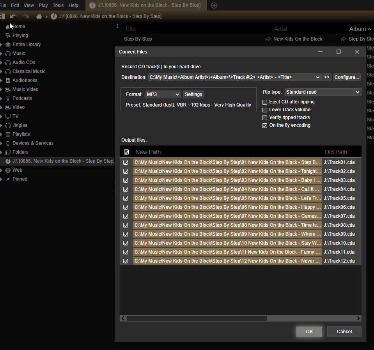Click the Cancel button

(x=344, y=332)
